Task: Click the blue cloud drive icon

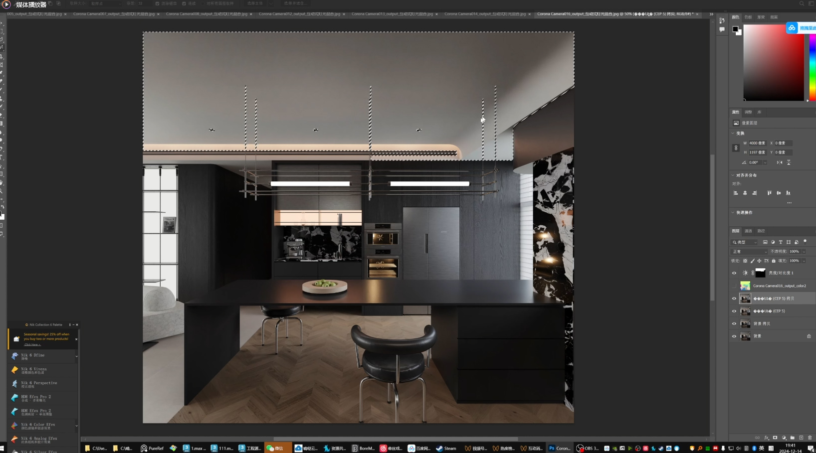Action: pos(792,28)
